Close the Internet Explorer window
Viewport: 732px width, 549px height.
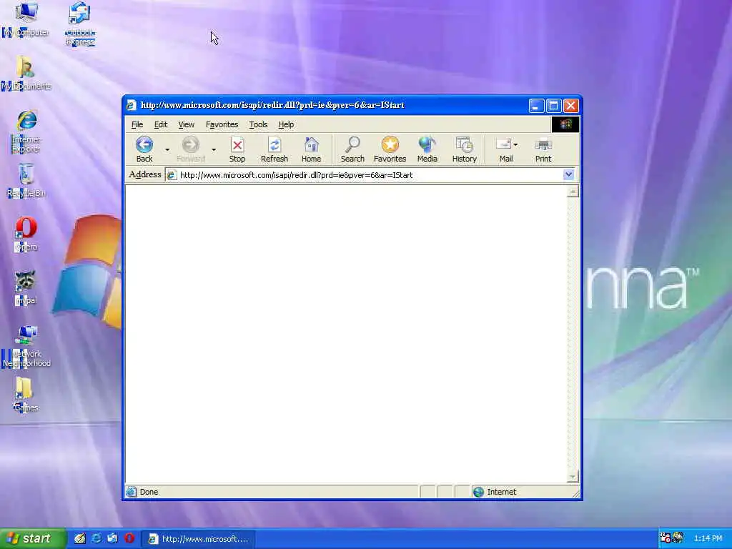571,106
